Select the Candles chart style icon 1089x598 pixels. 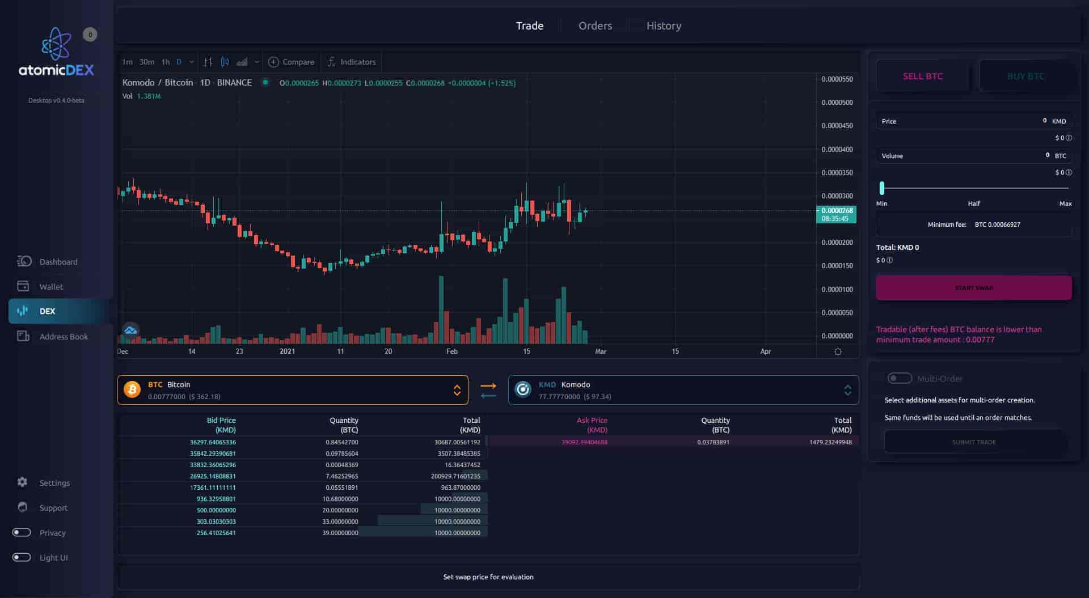click(225, 62)
